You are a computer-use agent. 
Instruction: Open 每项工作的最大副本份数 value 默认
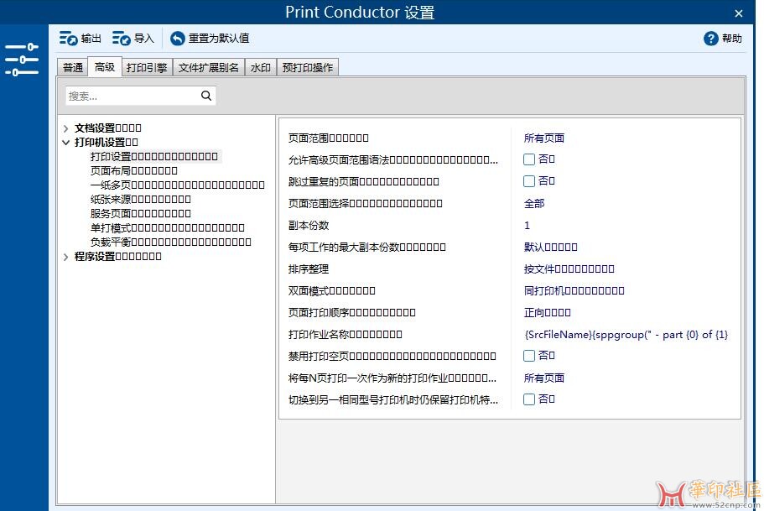pyautogui.click(x=550, y=247)
